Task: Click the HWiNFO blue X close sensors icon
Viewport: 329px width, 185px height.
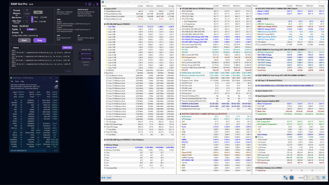Action: point(324,178)
